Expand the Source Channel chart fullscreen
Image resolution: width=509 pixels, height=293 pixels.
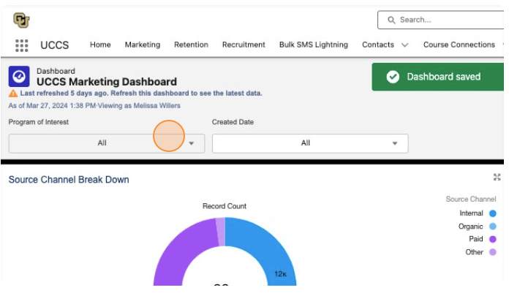click(497, 177)
